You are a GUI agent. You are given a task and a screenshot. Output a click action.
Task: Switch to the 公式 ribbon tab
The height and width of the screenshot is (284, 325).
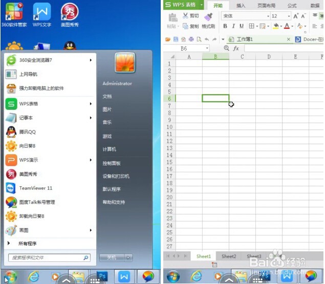(x=292, y=6)
